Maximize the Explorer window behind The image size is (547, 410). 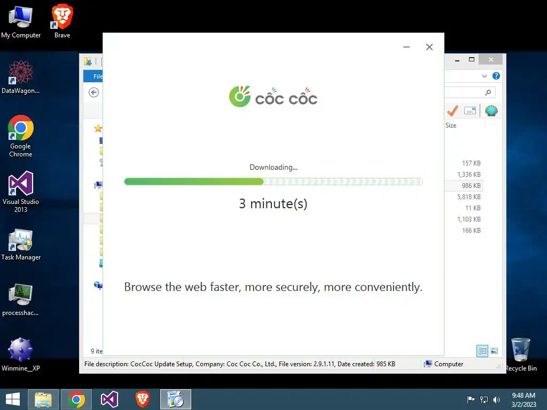pos(472,60)
